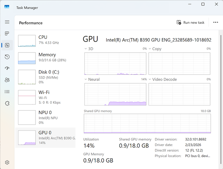Click driver version 32.0.101.8692
Screen dimensions: 223x169
(196, 139)
